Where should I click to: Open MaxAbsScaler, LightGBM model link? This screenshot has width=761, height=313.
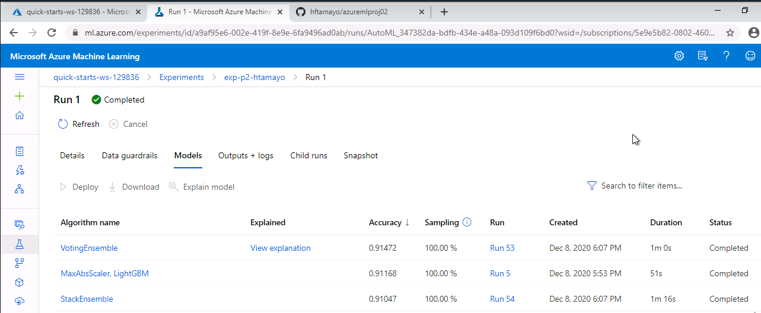click(x=104, y=273)
